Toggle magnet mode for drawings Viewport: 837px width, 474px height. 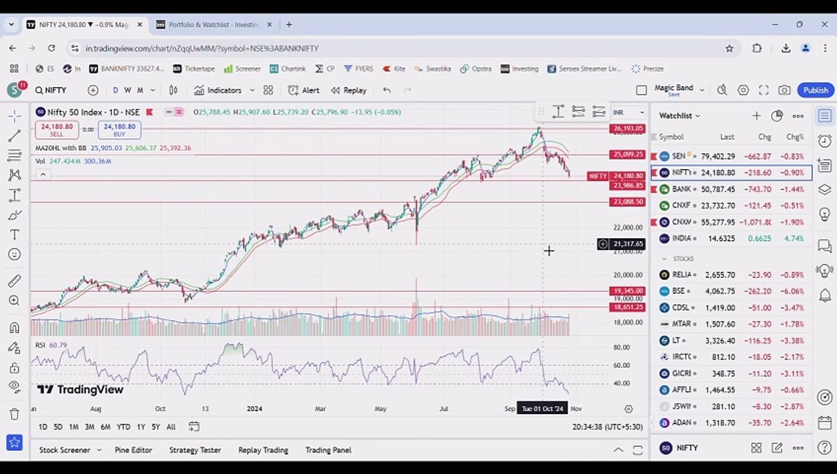pos(14,328)
